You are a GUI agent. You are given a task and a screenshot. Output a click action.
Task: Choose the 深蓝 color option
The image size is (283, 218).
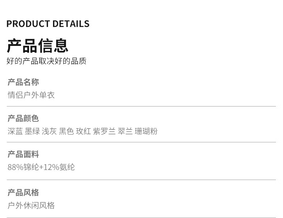[x=15, y=131]
